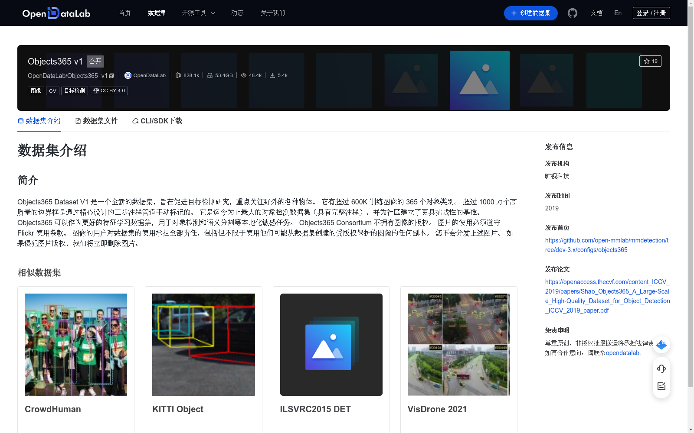Open the KITTI Object dataset thumbnail
The image size is (694, 433).
point(203,345)
